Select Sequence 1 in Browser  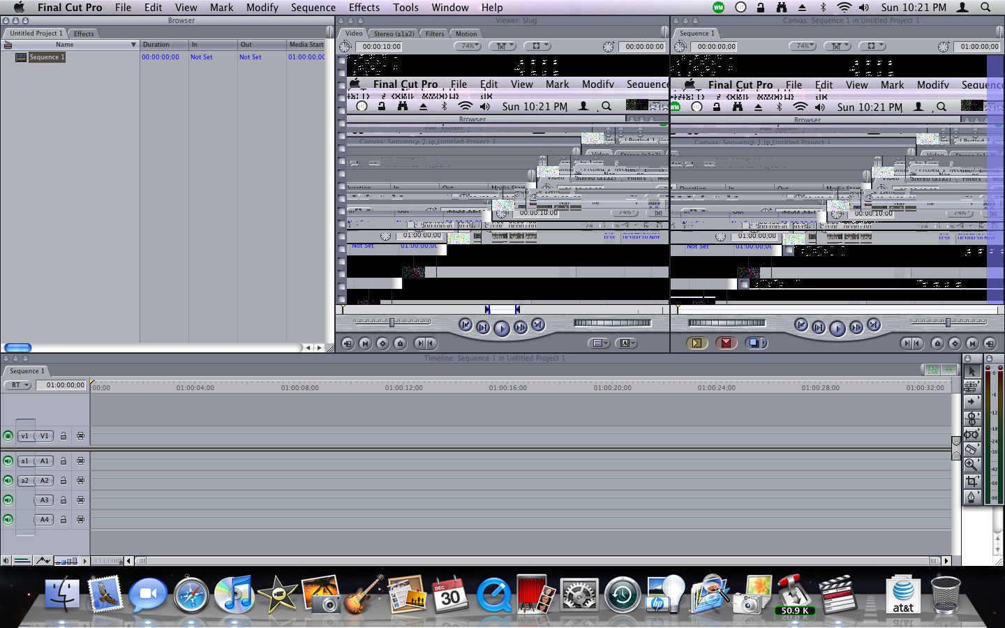click(x=47, y=57)
